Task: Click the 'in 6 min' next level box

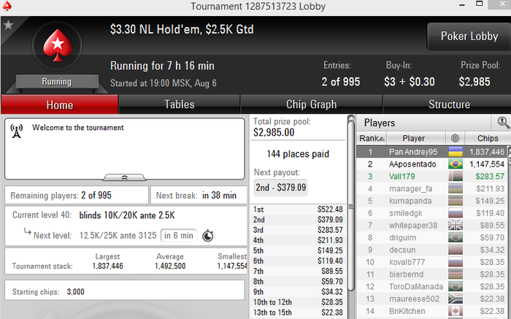Action: click(x=179, y=236)
